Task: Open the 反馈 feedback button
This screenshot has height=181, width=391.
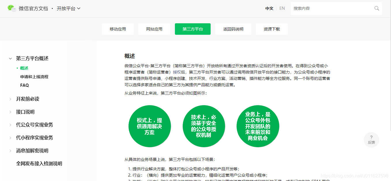Action: pos(371,140)
